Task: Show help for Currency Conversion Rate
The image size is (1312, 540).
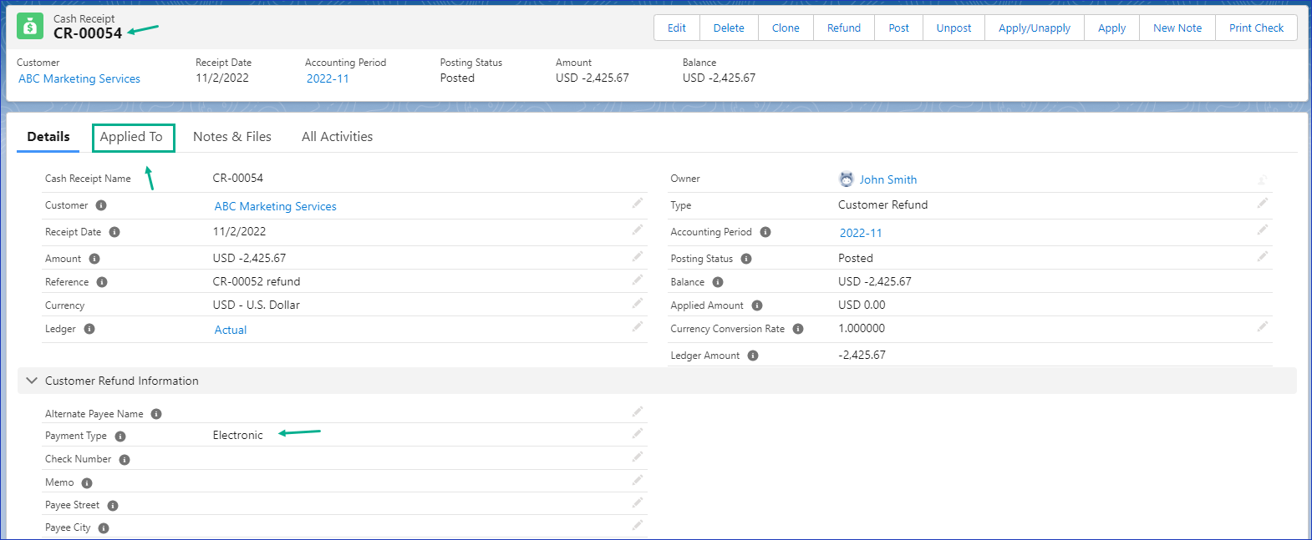Action: tap(798, 329)
